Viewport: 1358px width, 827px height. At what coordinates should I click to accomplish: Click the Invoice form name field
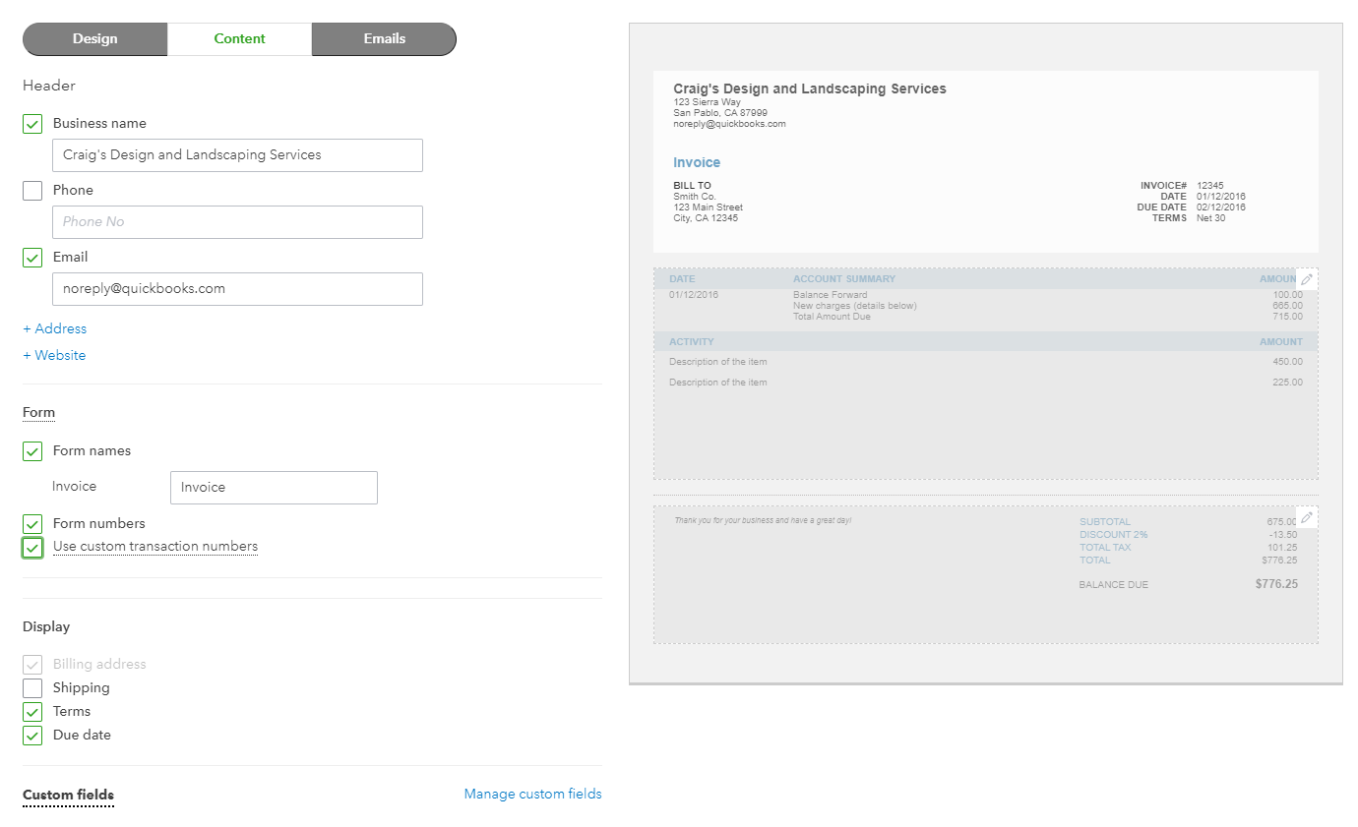(x=274, y=488)
